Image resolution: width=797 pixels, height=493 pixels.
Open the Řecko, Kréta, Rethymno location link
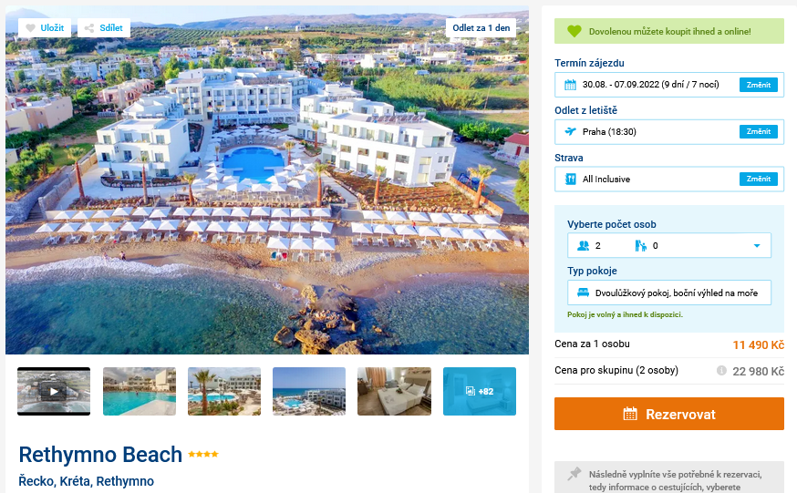tap(87, 481)
